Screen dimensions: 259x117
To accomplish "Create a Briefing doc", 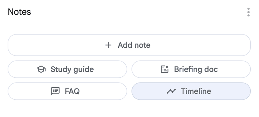I will [191, 69].
